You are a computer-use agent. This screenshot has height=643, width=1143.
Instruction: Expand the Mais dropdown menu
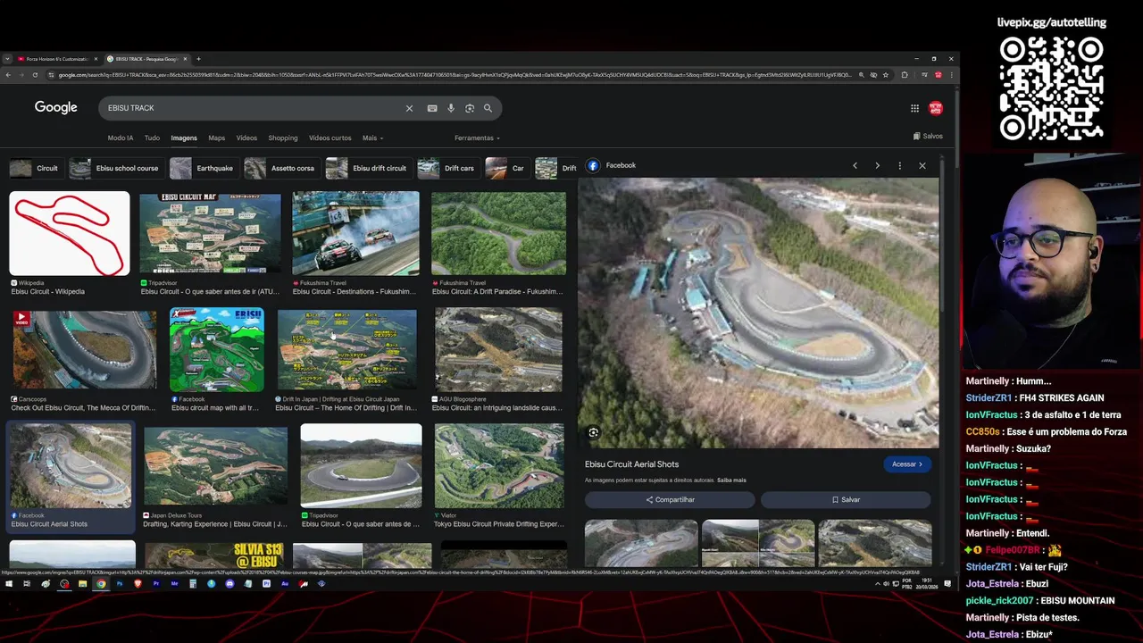click(372, 138)
